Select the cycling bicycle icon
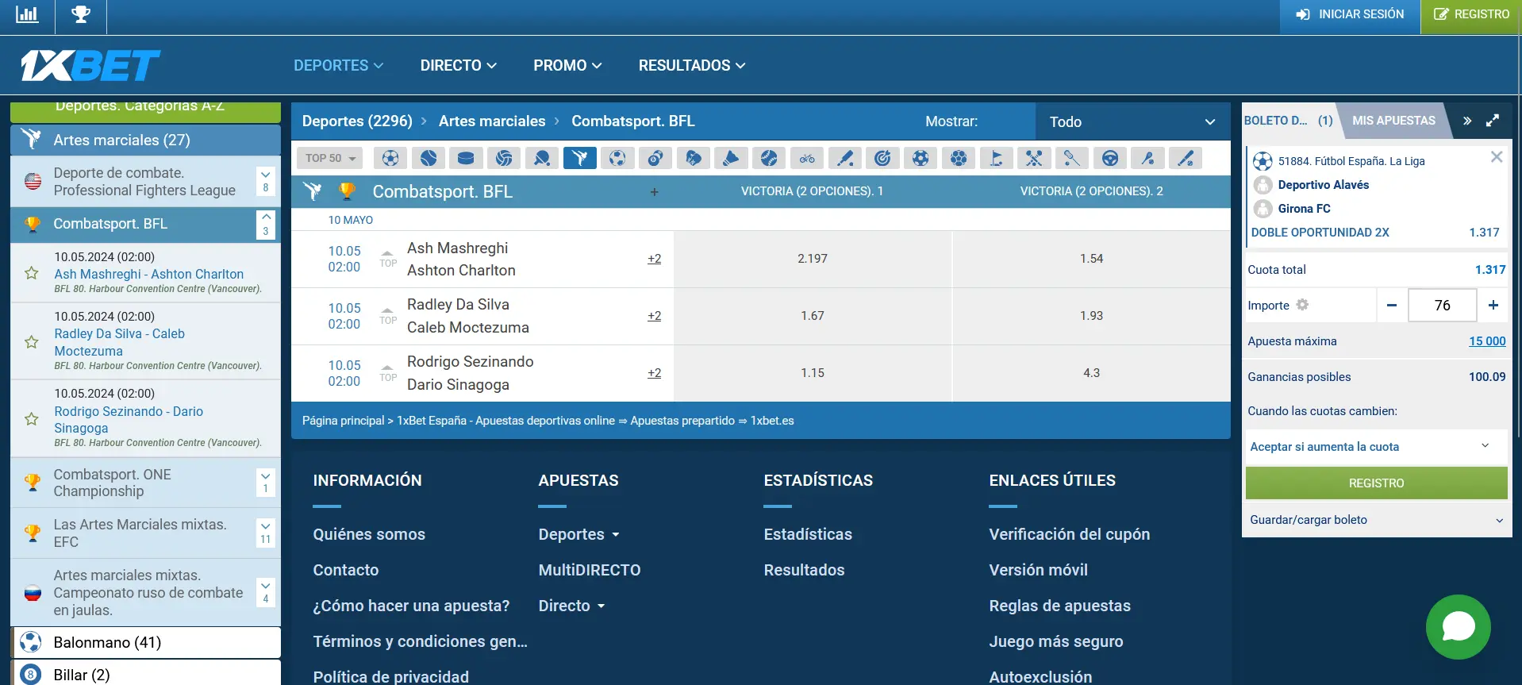Image resolution: width=1522 pixels, height=685 pixels. [807, 158]
